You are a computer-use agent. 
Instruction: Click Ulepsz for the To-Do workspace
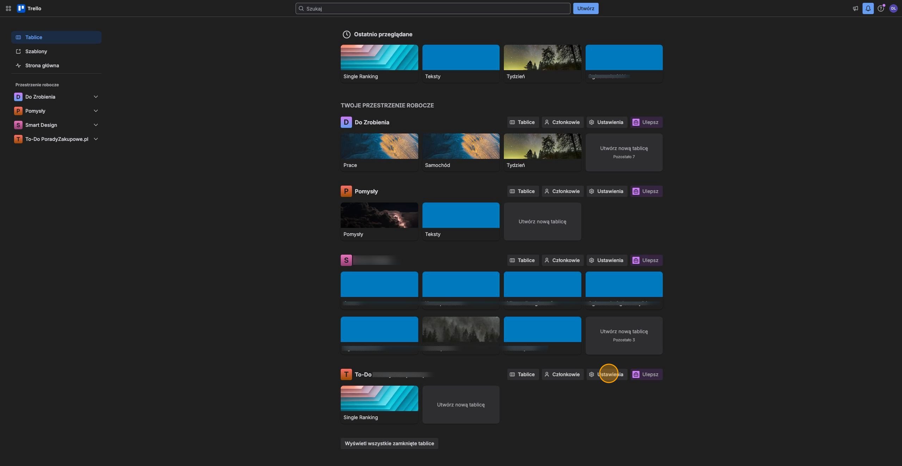tap(646, 374)
